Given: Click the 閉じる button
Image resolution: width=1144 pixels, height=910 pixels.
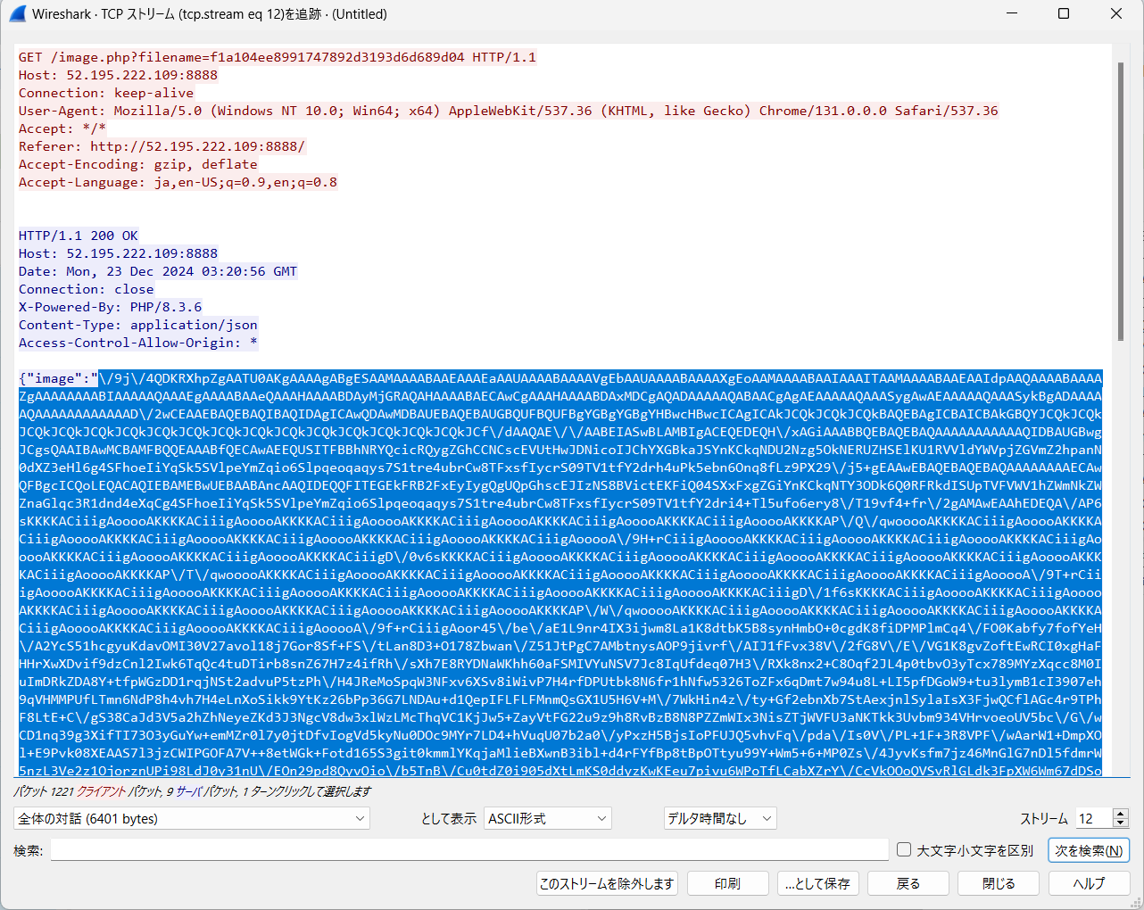Looking at the screenshot, I should point(999,883).
